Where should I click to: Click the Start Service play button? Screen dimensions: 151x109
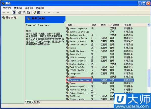click(x=45, y=13)
